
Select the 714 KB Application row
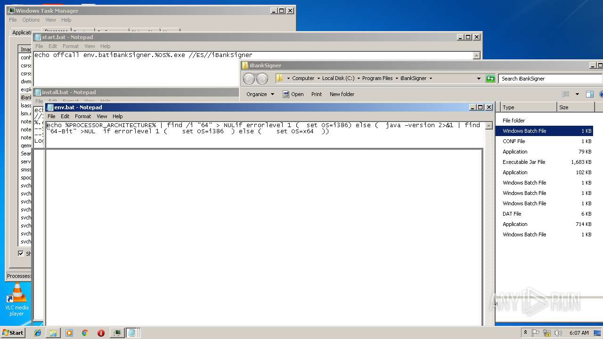546,224
